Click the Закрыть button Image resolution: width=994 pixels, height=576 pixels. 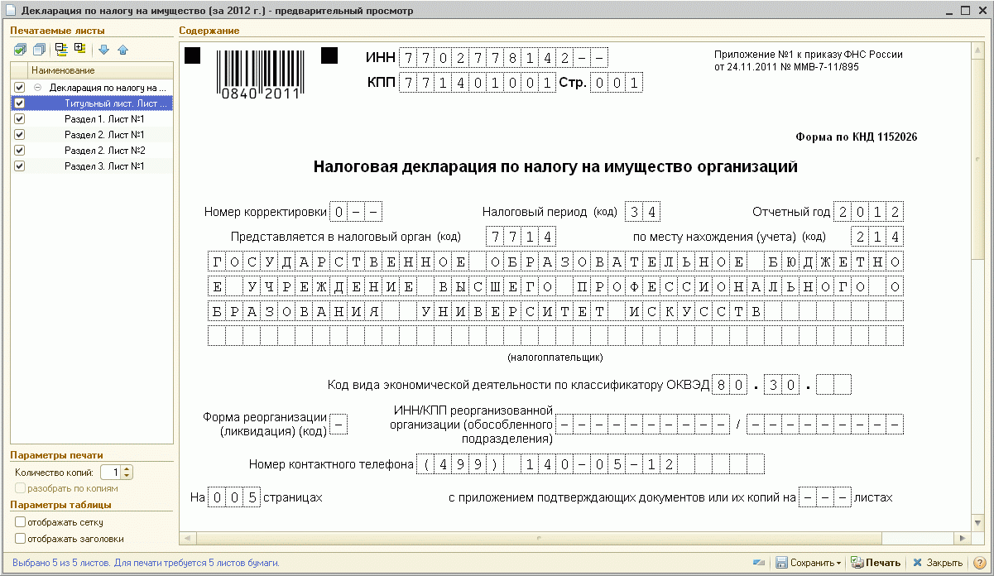click(937, 563)
